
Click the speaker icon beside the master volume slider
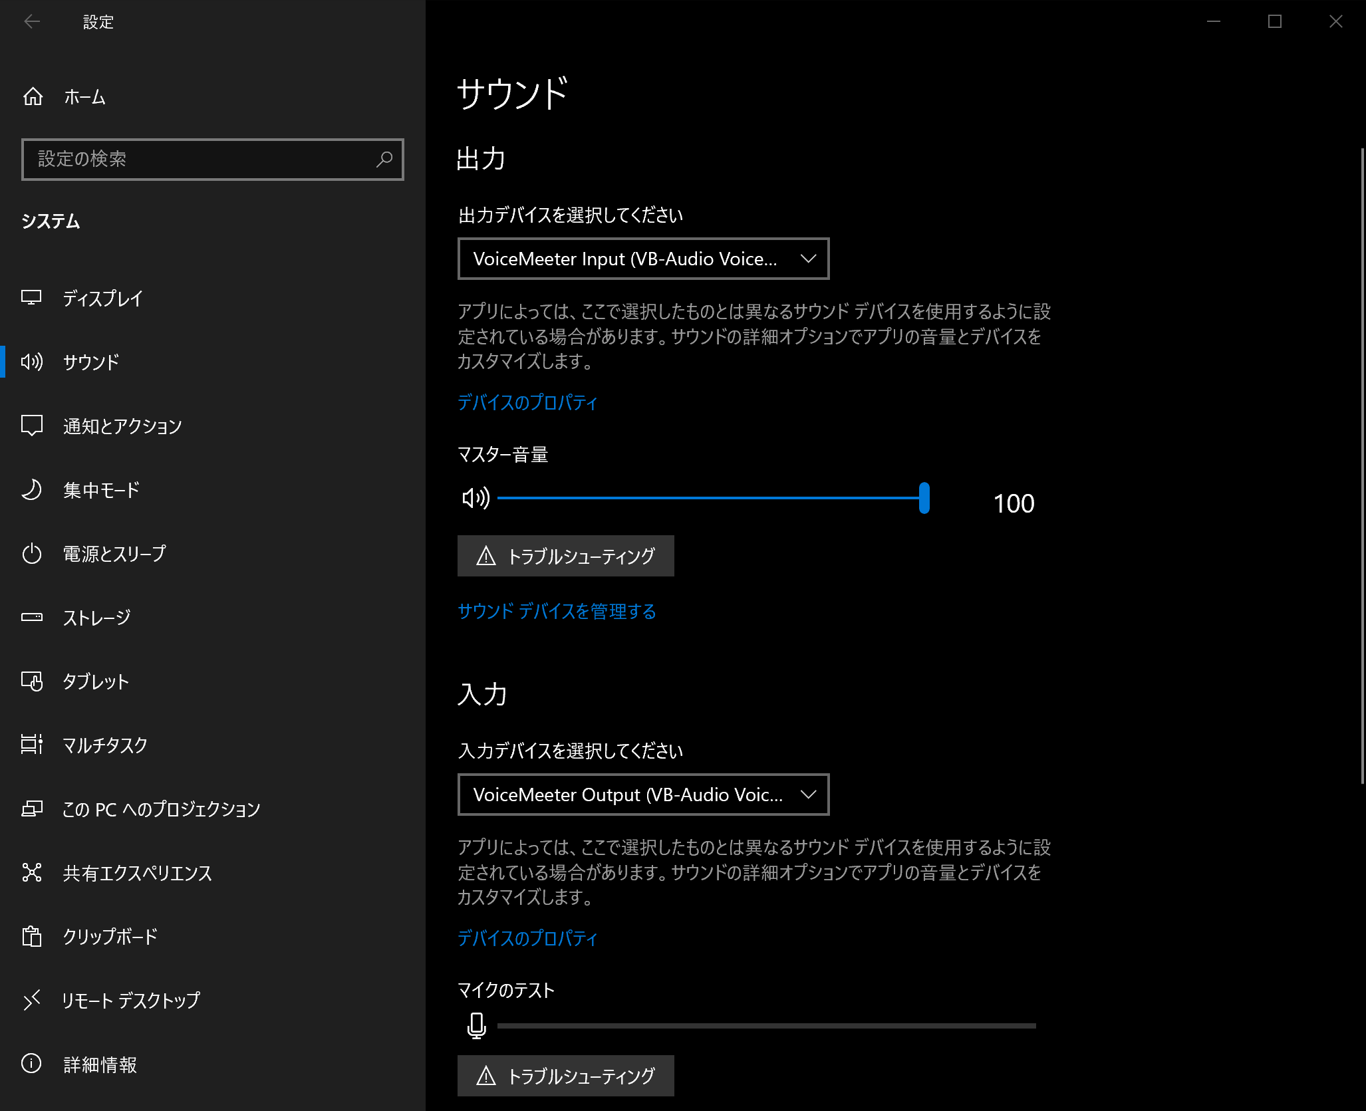click(476, 497)
